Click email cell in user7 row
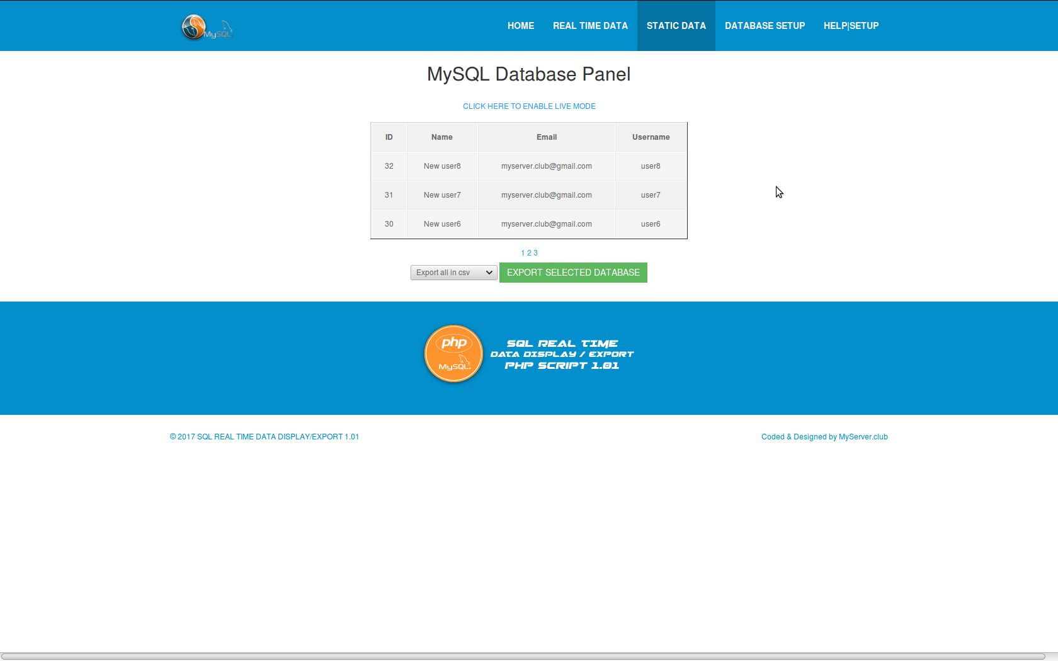1058x661 pixels. point(547,195)
